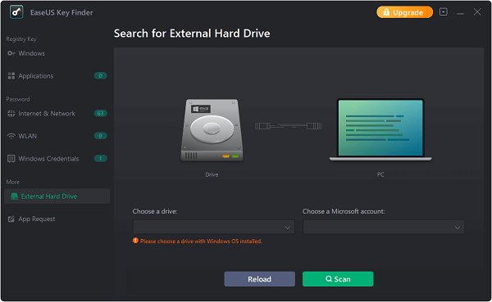Click the 'PC' label under the laptop
The width and height of the screenshot is (492, 302).
pyautogui.click(x=380, y=174)
